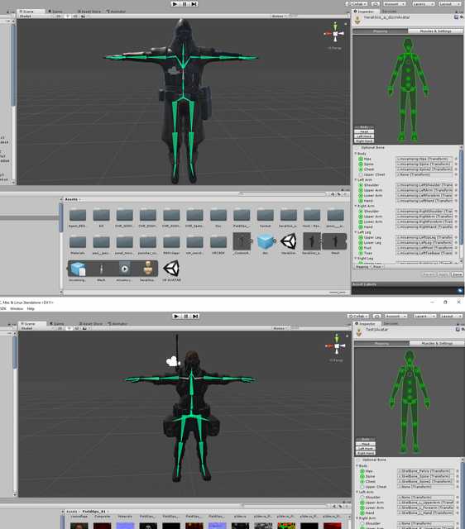The width and height of the screenshot is (465, 529).
Task: Click the scene orientation gizmo in Test1Avatar scene
Action: (x=337, y=346)
